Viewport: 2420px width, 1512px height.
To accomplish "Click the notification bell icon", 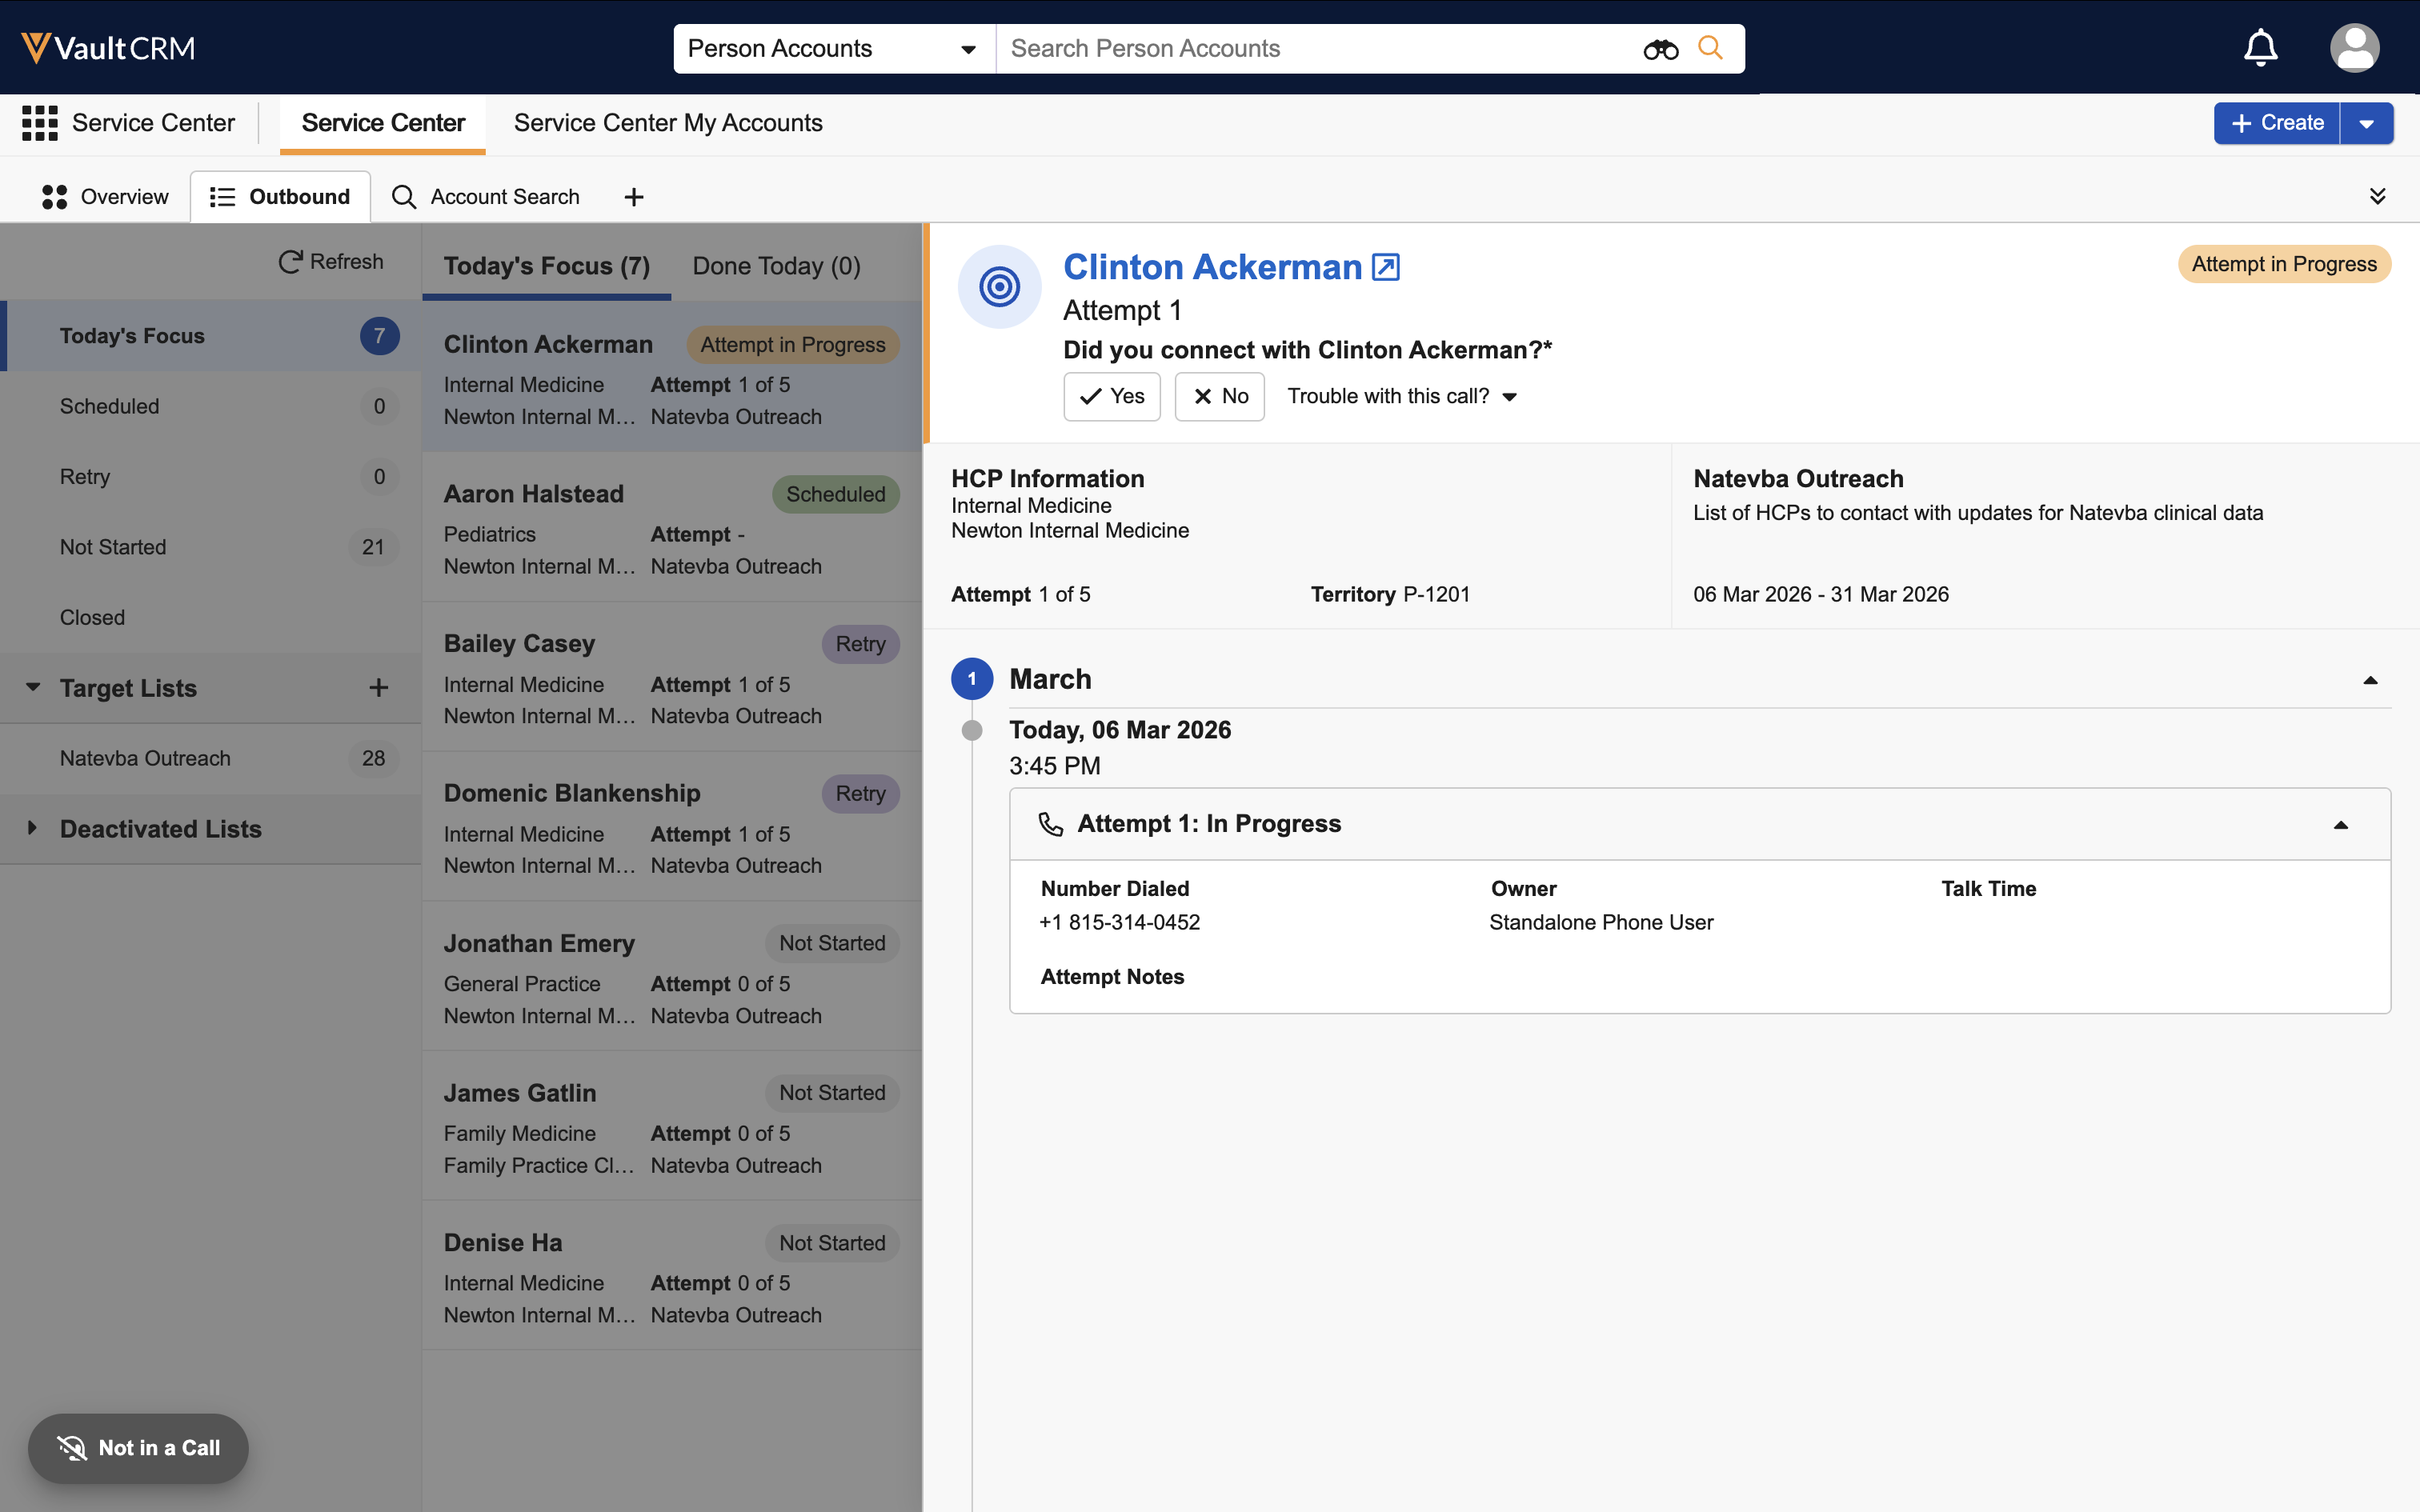I will [2260, 48].
